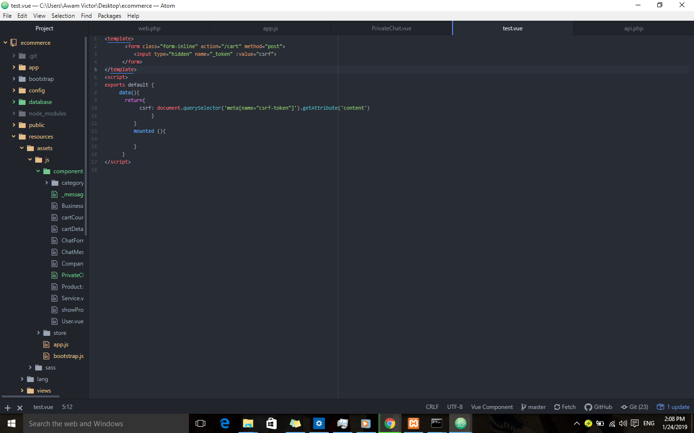Click the PrivateCl file icon
The width and height of the screenshot is (694, 433).
[x=54, y=275]
